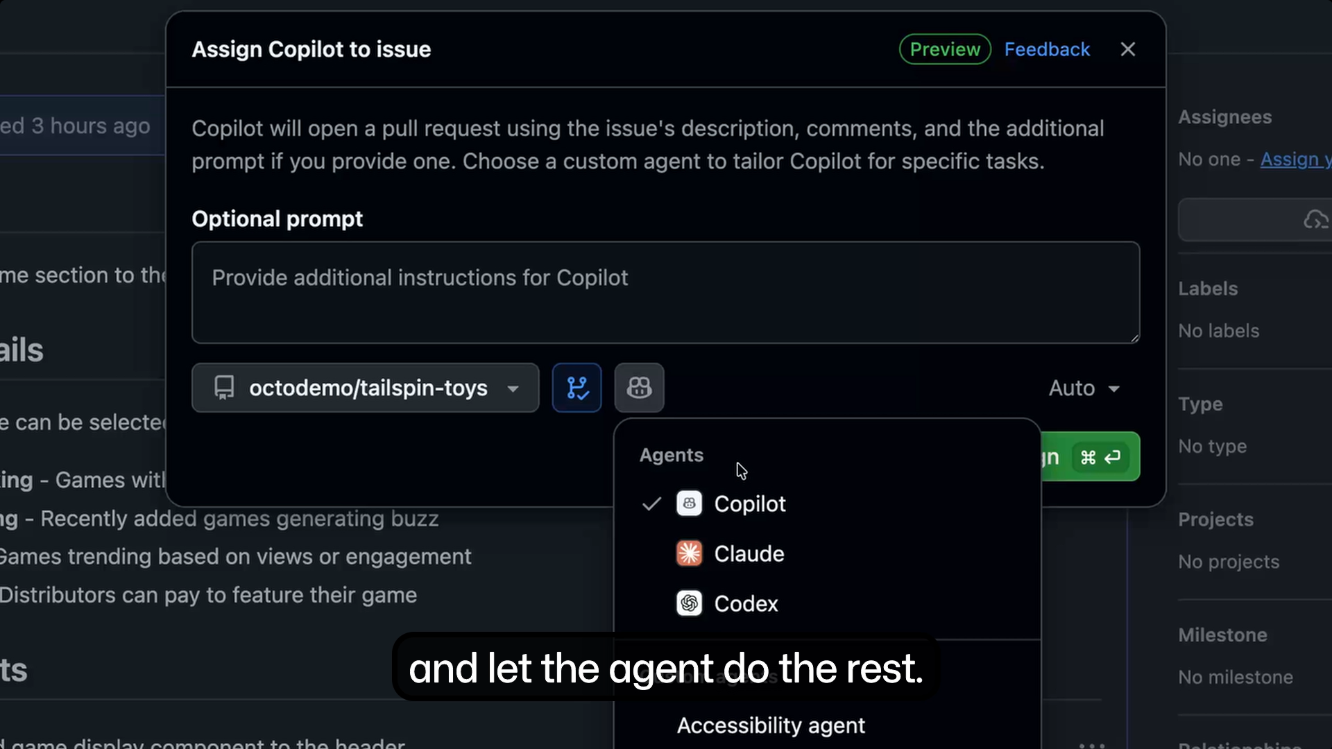Click the orange Claude starburst icon
Viewport: 1332px width, 749px height.
689,553
